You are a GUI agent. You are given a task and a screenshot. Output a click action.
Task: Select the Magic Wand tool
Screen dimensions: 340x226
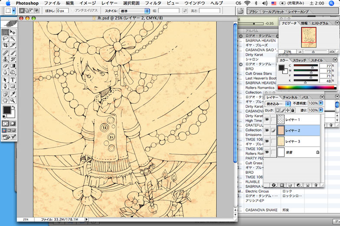point(13,39)
